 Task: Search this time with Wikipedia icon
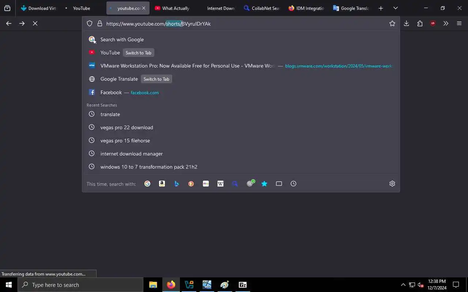(220, 184)
